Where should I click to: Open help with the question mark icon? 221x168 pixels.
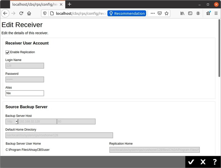pyautogui.click(x=215, y=162)
